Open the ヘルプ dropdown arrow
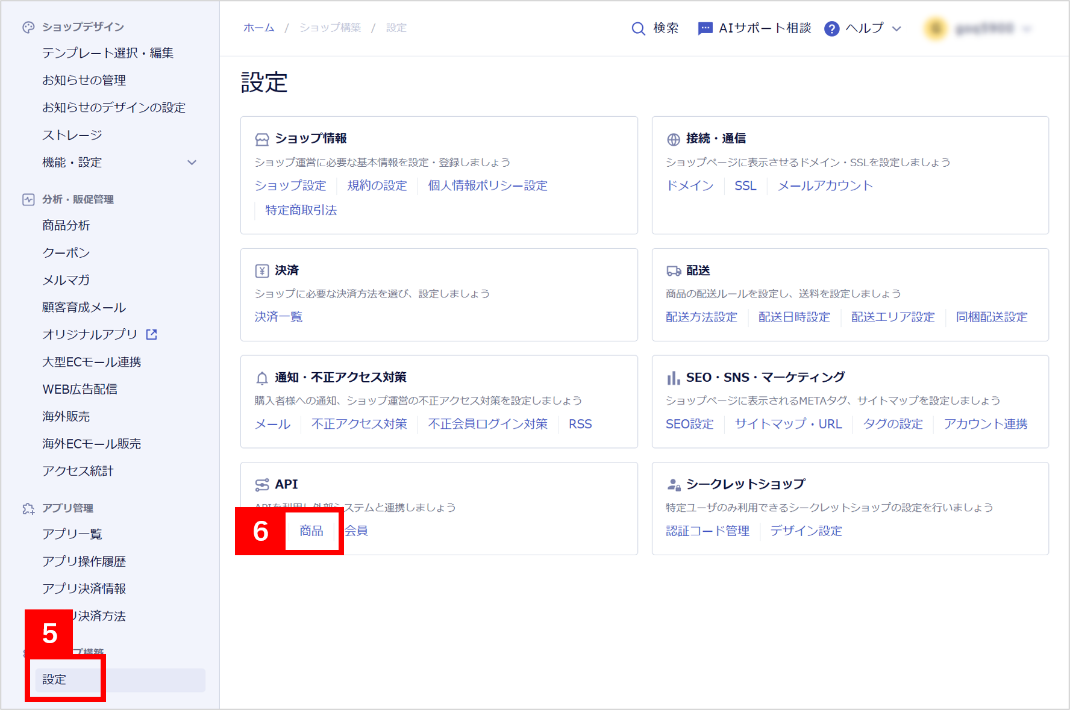 click(x=896, y=28)
